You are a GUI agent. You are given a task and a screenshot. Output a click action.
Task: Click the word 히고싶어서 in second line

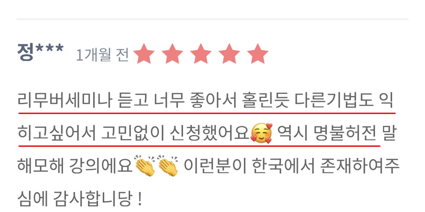pyautogui.click(x=57, y=134)
